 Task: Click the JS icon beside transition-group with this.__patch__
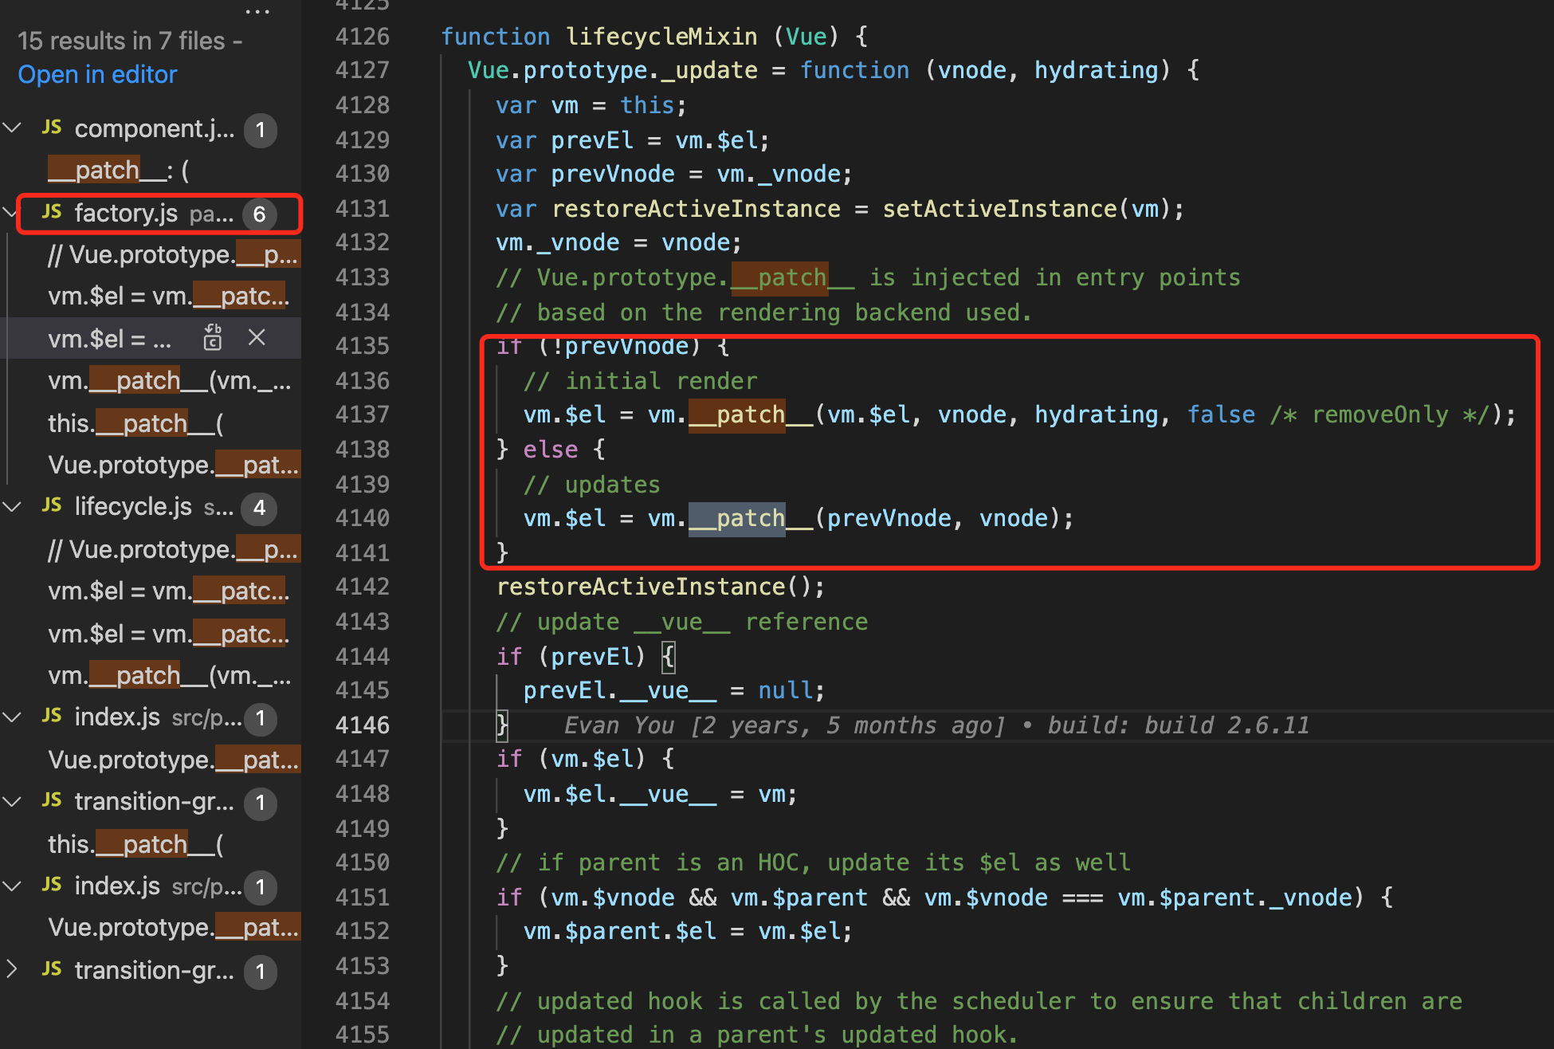52,801
